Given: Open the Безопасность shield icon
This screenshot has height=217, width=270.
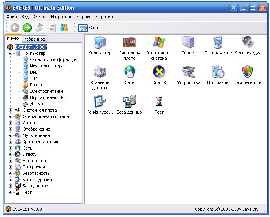Looking at the screenshot, I should pyautogui.click(x=248, y=72).
